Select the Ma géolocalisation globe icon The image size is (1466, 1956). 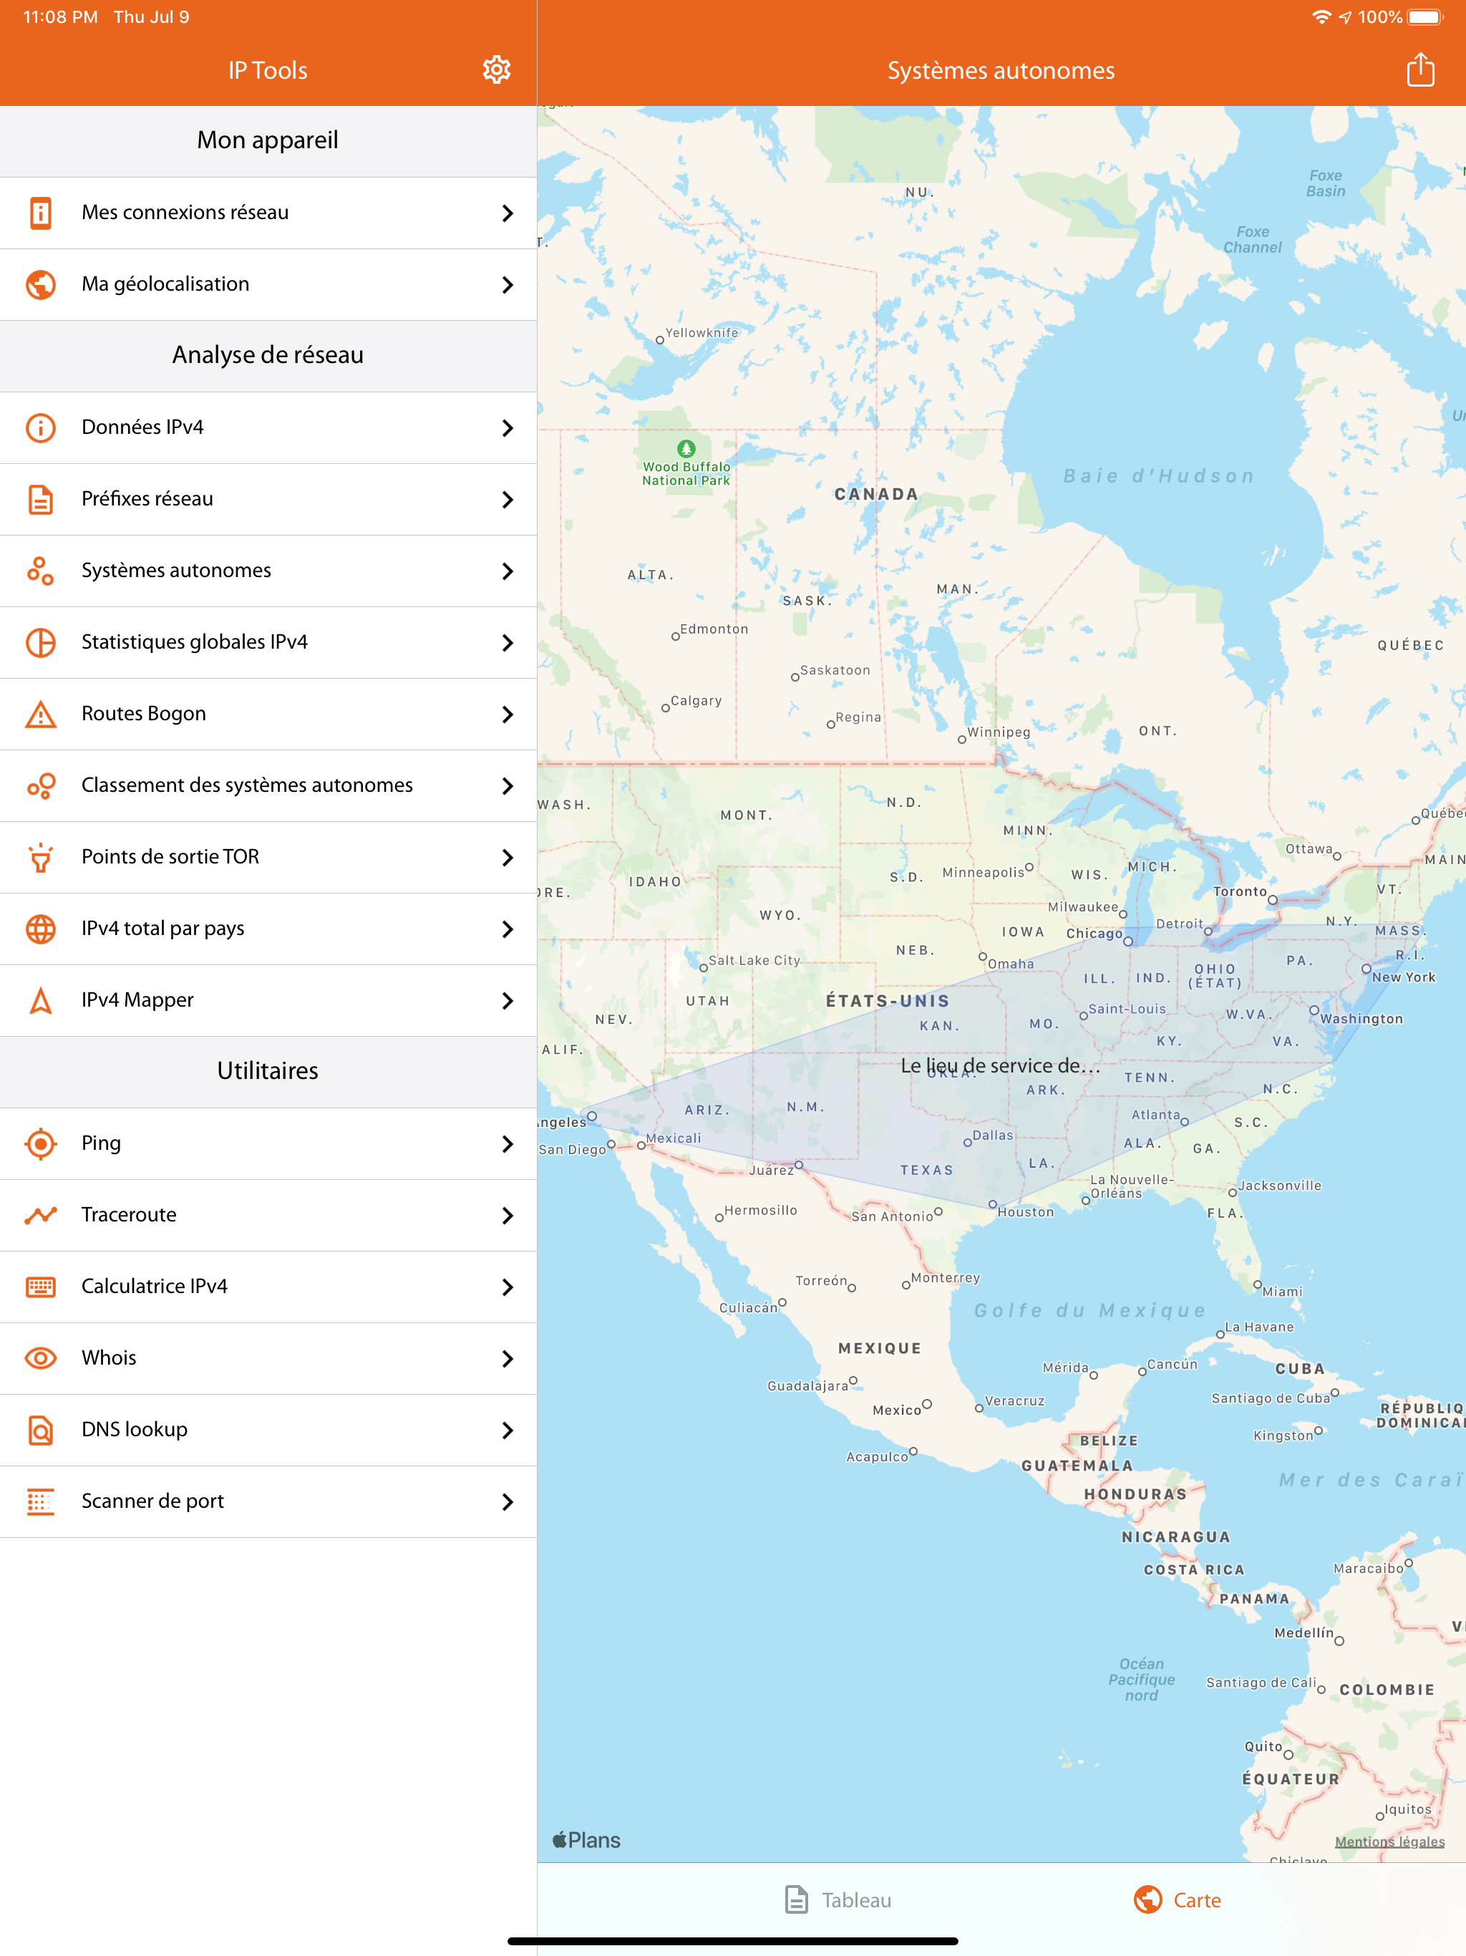pos(41,284)
